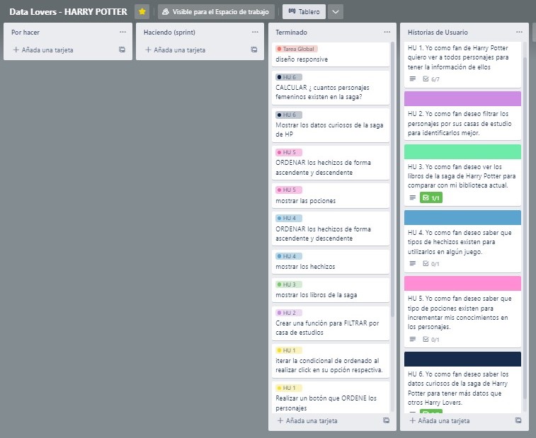Viewport: 536px width, 438px height.
Task: Click completed 1/1 checklist badge on HU 3
Action: click(431, 197)
